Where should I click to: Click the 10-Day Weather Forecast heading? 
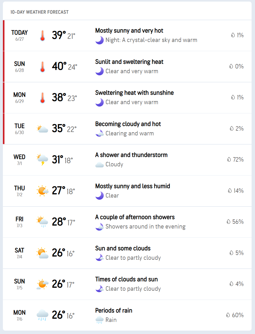(x=39, y=12)
